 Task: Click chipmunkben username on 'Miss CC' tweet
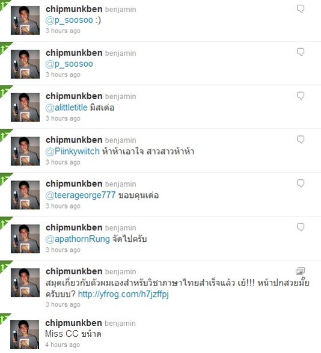73,323
